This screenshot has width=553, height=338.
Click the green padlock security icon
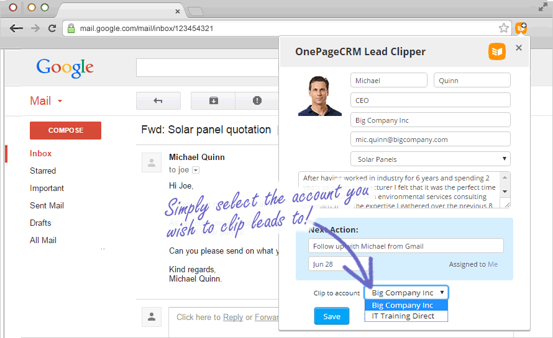coord(71,28)
